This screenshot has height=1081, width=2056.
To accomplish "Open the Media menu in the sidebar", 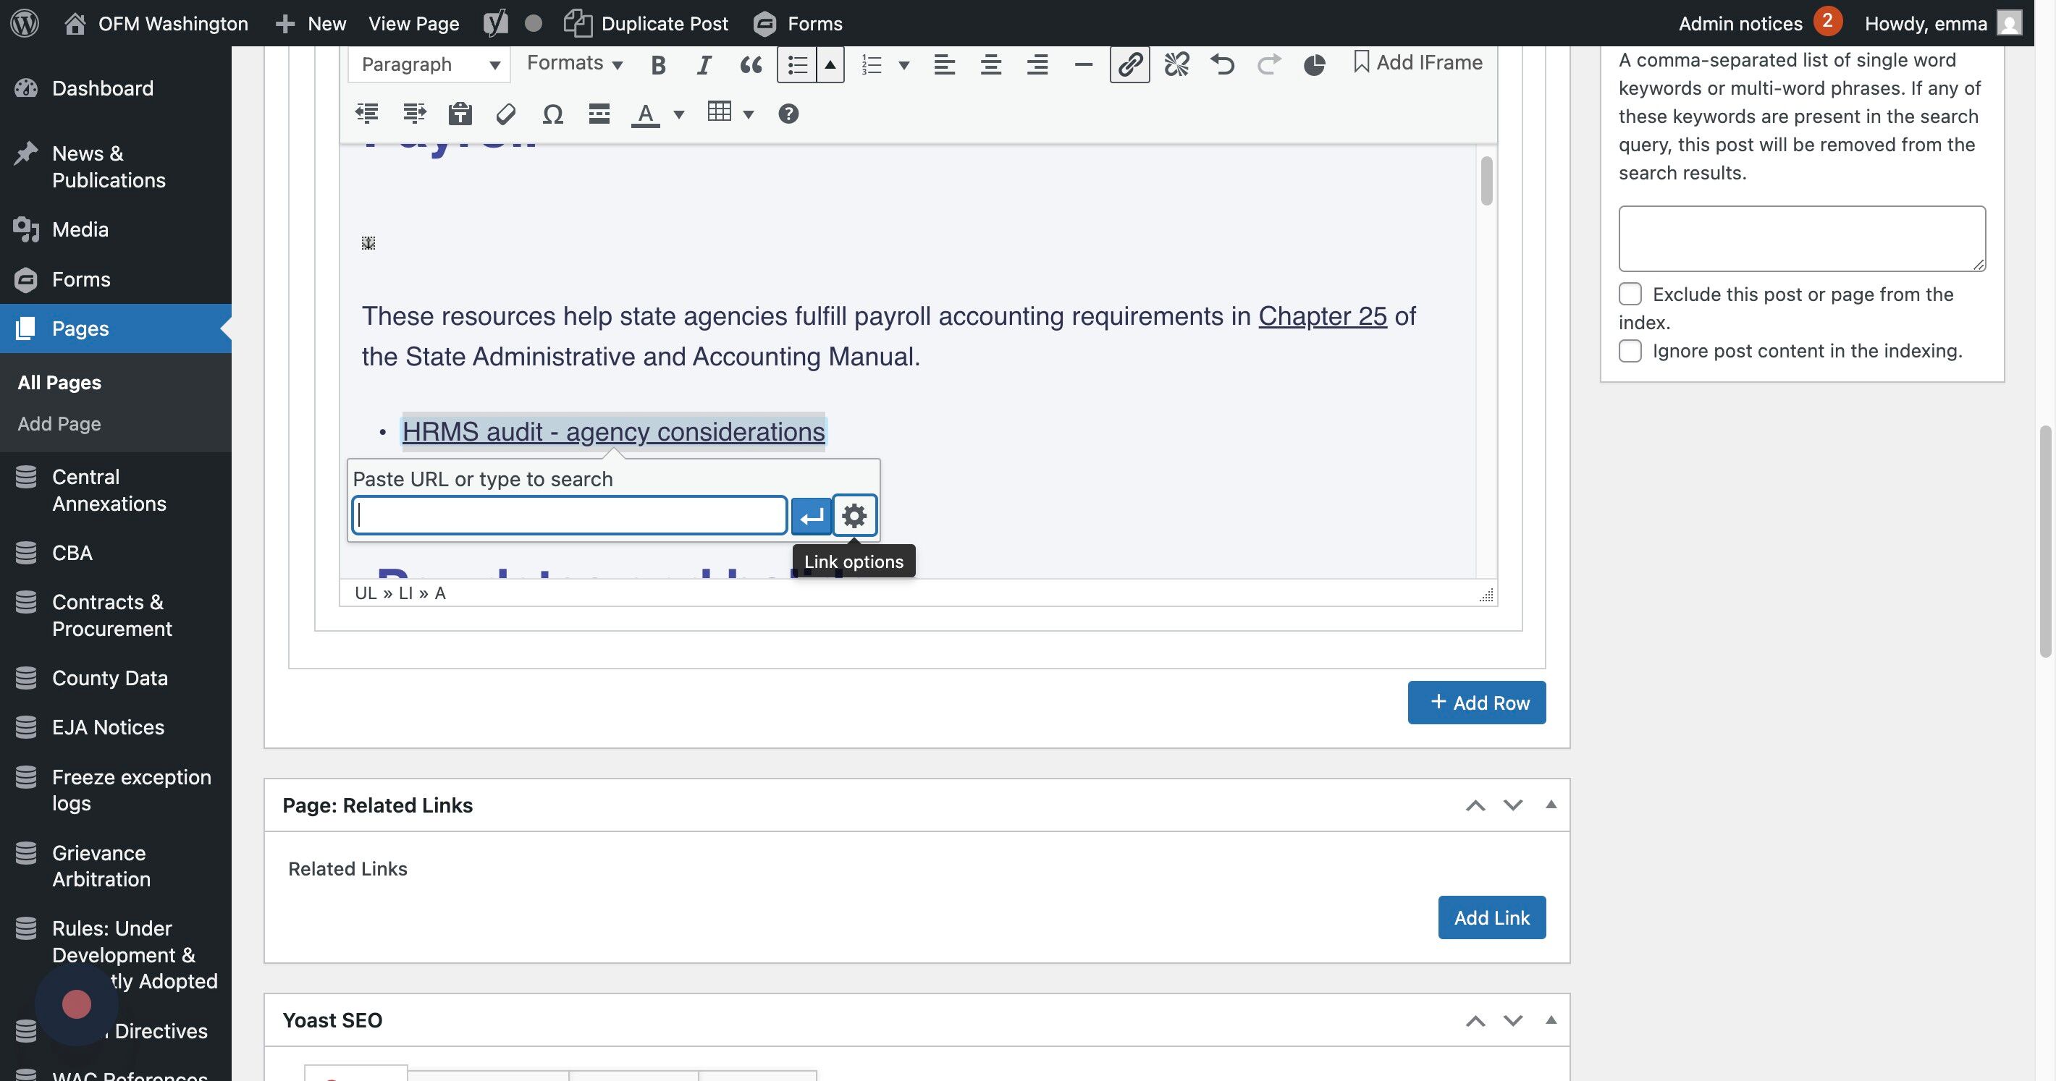I will (x=80, y=230).
